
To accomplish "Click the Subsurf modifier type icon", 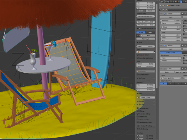I will (x=165, y=45).
